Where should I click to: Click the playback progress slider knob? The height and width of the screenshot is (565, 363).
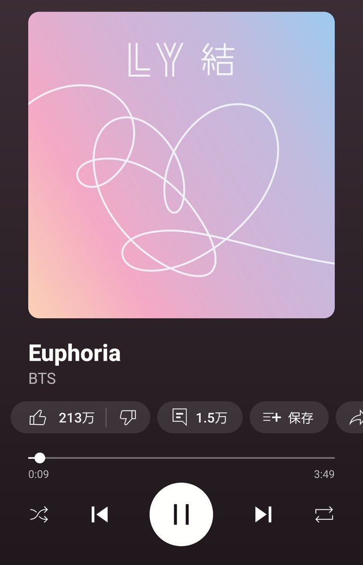[40, 458]
